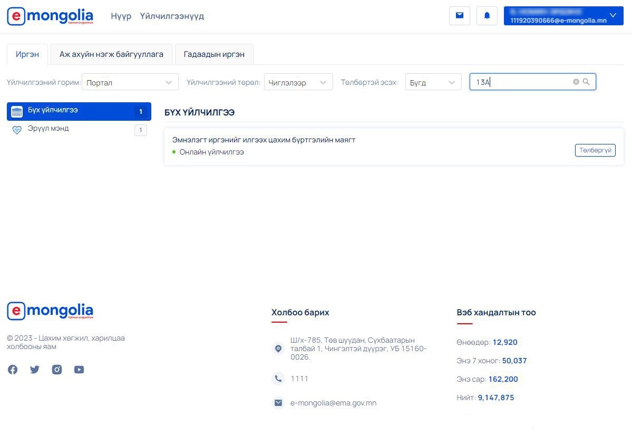Open the Instagram icon in footer

[x=57, y=370]
